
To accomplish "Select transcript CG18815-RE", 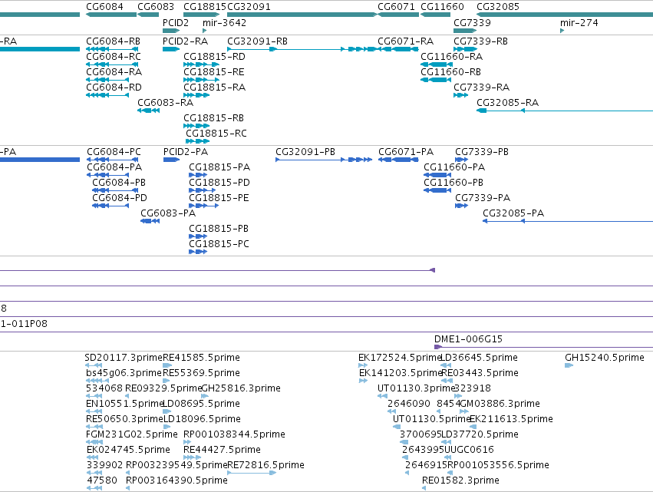I will pyautogui.click(x=214, y=72).
